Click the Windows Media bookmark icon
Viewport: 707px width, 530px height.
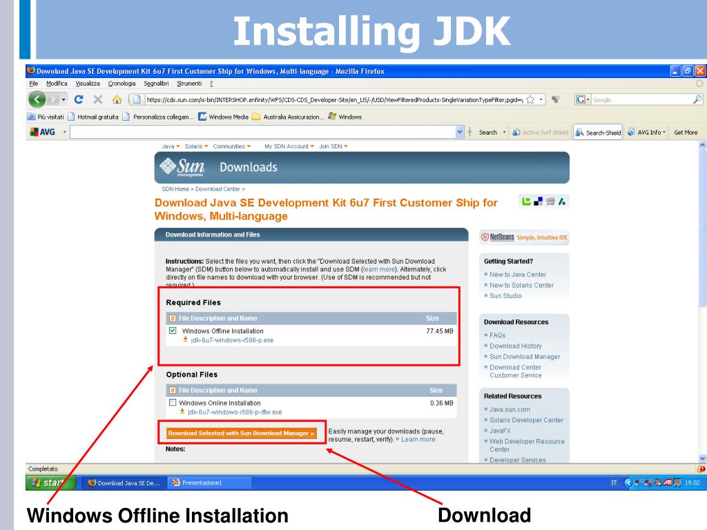pos(202,117)
